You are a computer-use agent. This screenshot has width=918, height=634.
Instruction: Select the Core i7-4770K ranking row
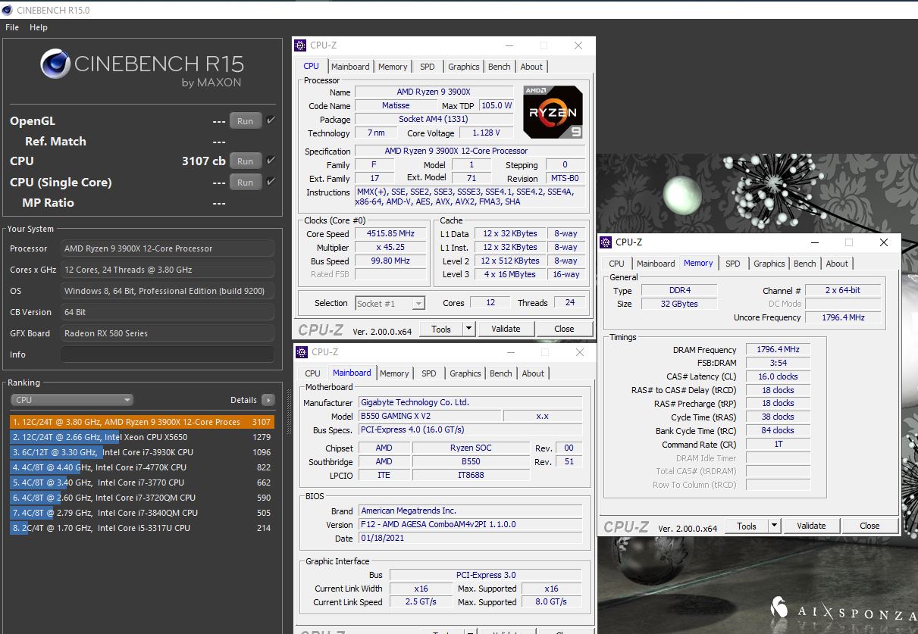142,467
